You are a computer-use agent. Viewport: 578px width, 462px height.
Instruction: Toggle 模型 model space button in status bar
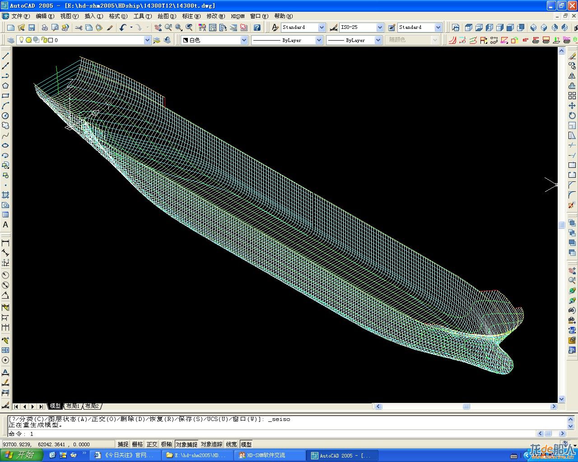(x=246, y=444)
